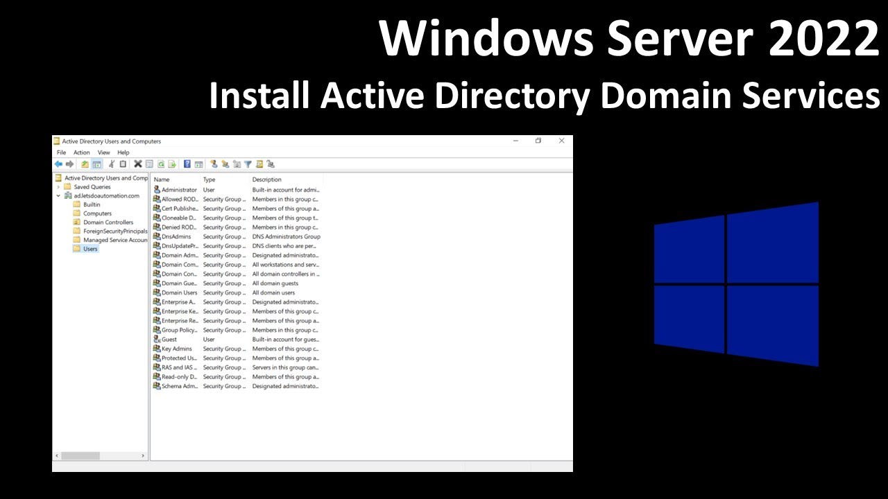The image size is (888, 499).
Task: Collapse the ad.letsdoautomation.com domain node
Action: pyautogui.click(x=58, y=195)
